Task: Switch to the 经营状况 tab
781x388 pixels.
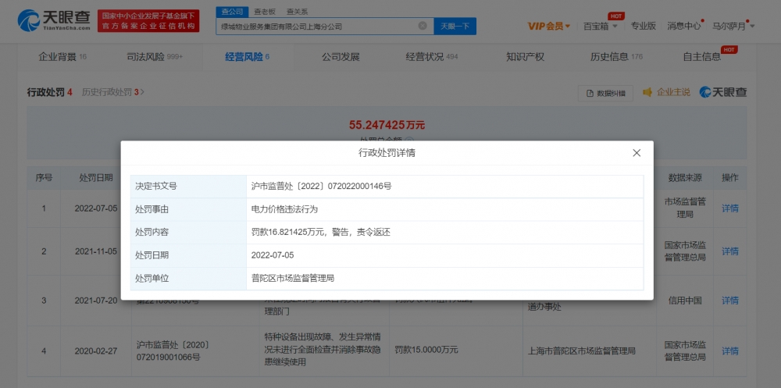Action: click(431, 57)
